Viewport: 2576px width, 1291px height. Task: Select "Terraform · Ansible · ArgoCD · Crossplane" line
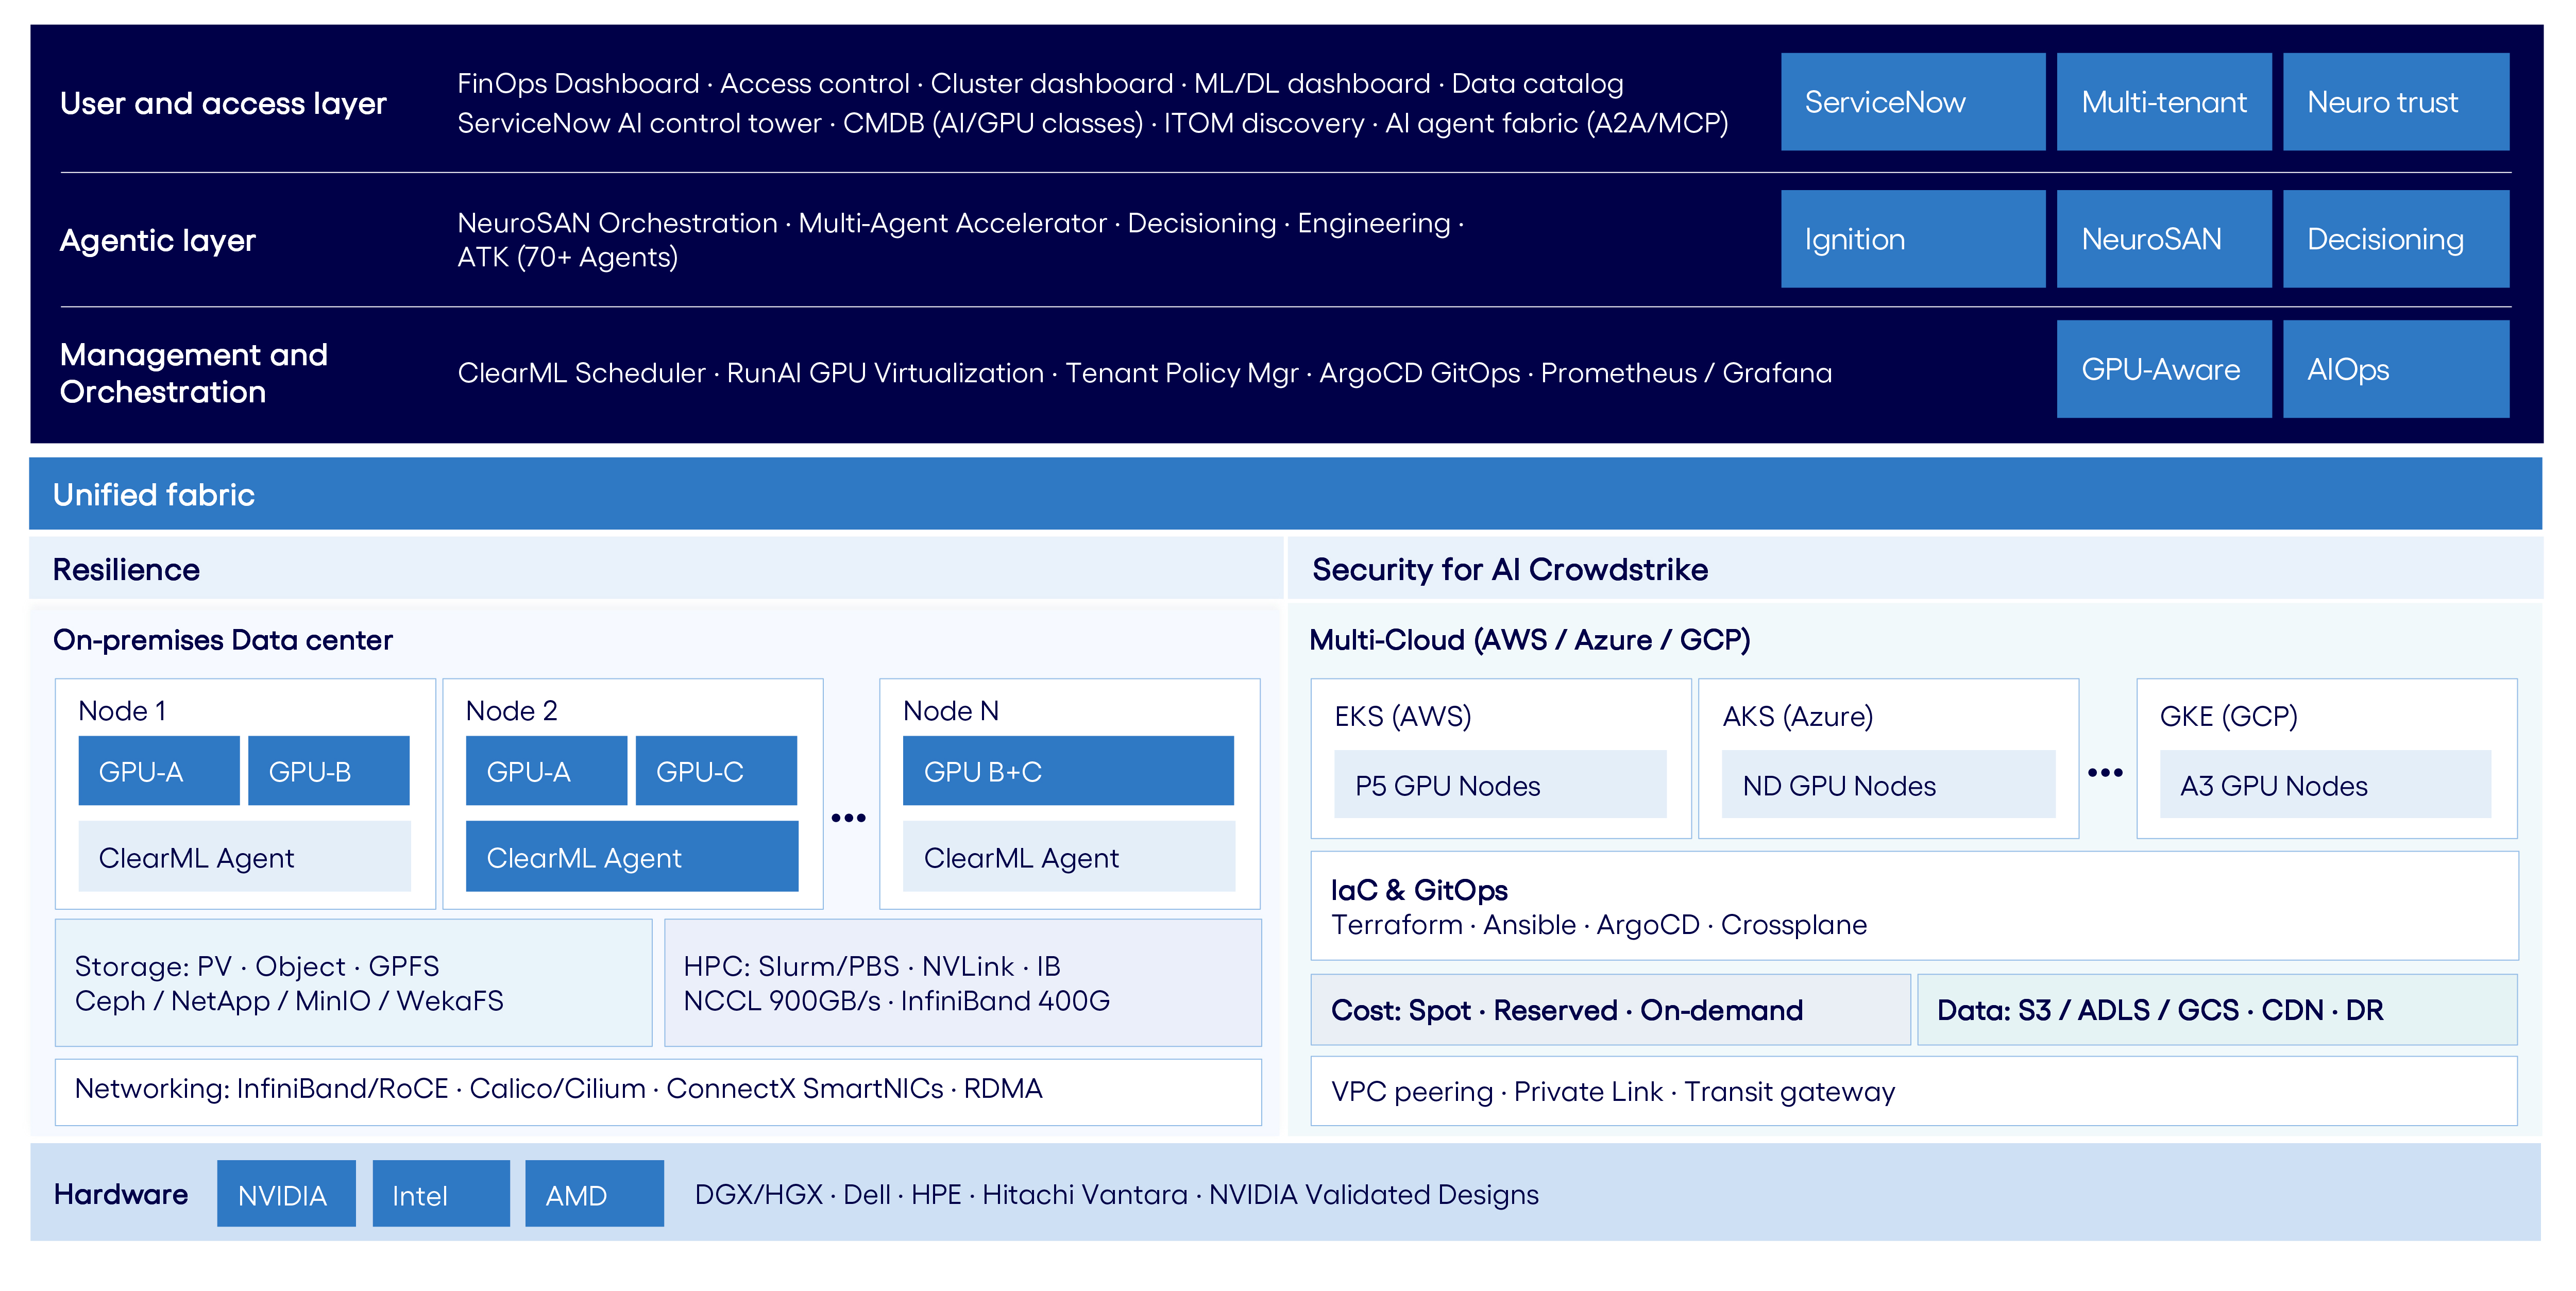[1599, 925]
